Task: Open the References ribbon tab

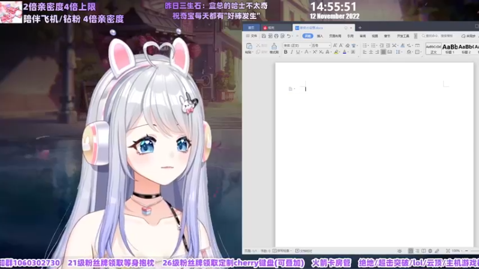Action: [x=350, y=36]
